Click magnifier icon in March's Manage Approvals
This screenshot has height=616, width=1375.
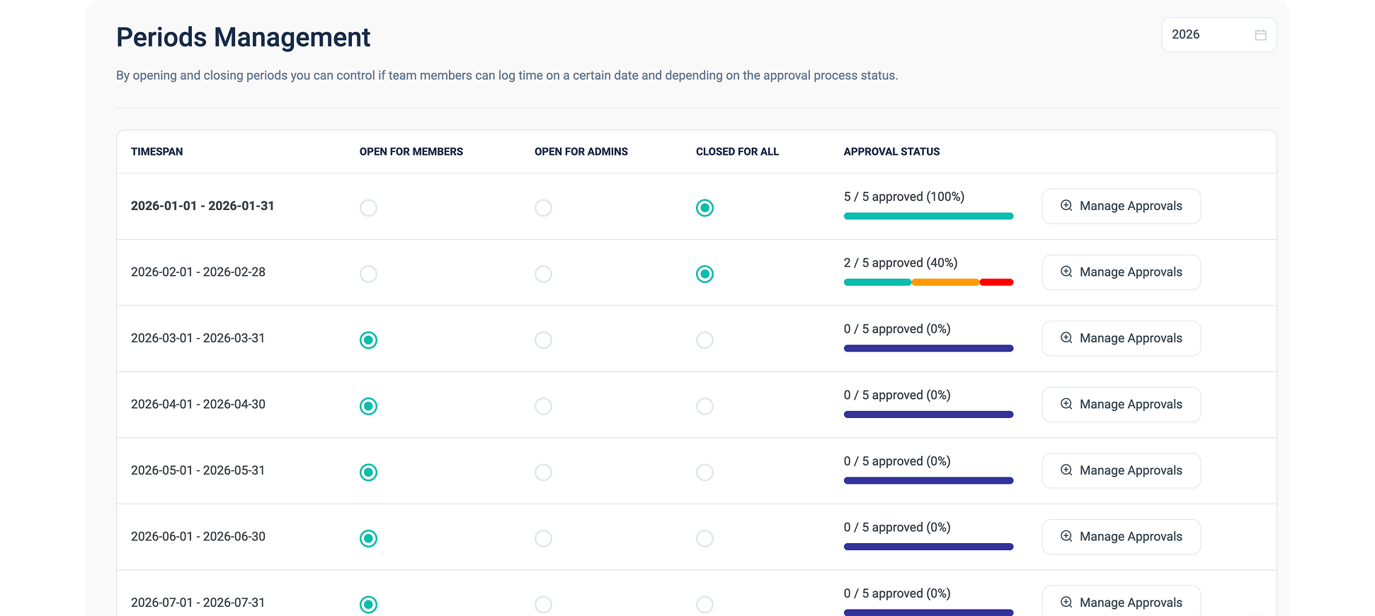pyautogui.click(x=1066, y=338)
